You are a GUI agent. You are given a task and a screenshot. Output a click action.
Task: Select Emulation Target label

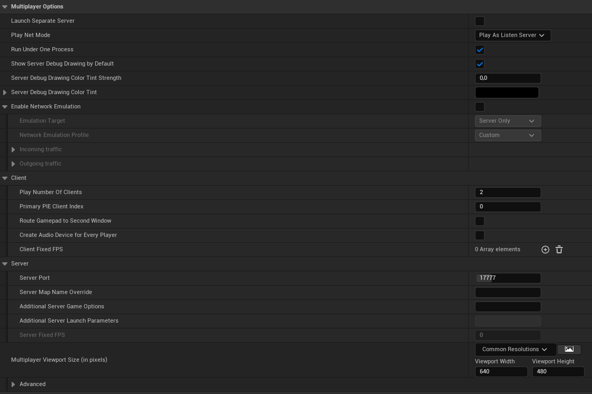(x=42, y=121)
